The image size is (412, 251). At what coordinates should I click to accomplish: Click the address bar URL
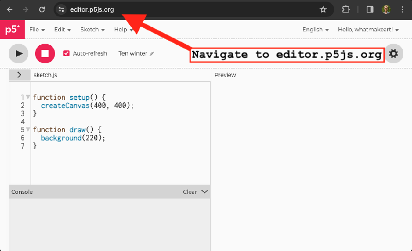[92, 10]
